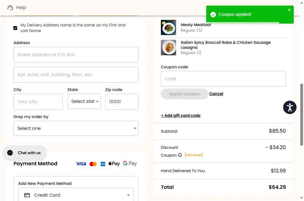Click the Google Pay logo

(x=130, y=164)
